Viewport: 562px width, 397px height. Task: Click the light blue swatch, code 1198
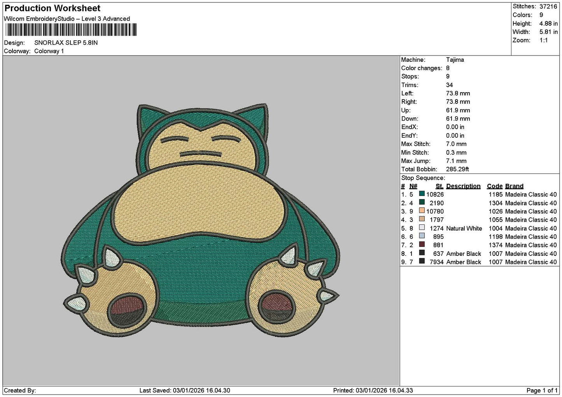(422, 236)
